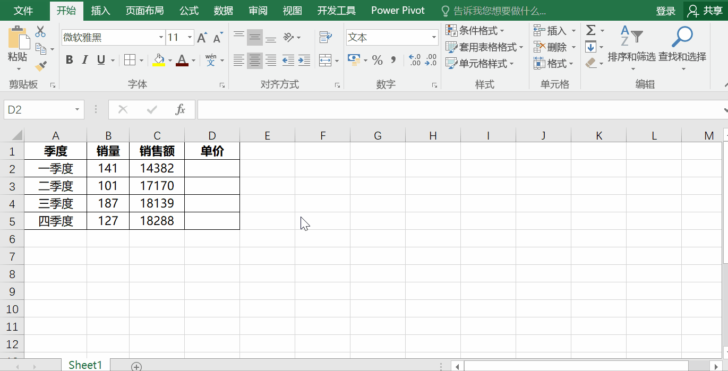
Task: Open the number format dropdown 文本
Action: click(x=434, y=38)
